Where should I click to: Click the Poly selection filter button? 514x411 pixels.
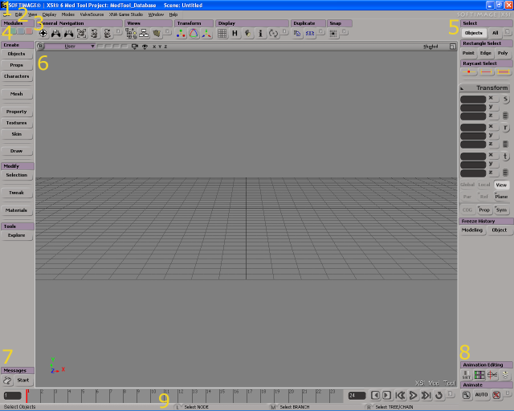coord(503,53)
